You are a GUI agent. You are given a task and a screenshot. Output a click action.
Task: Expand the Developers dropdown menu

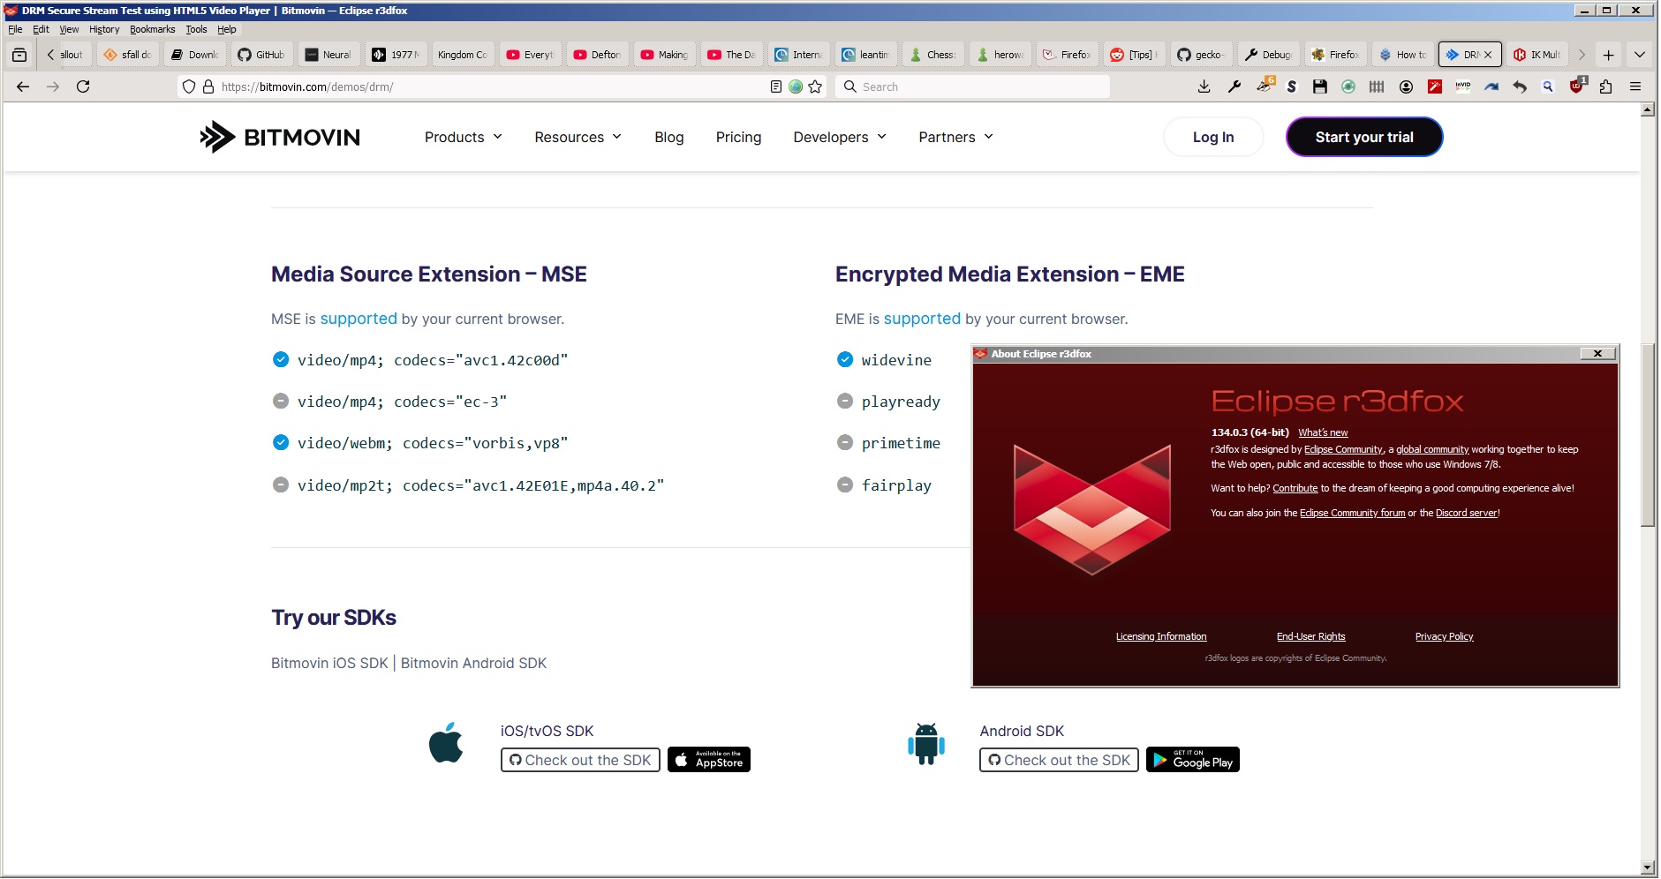[840, 137]
